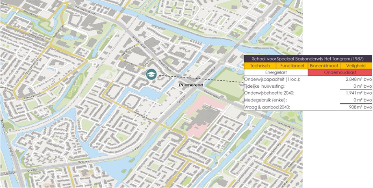The image size is (373, 188).
Task: Click the school graduation cap map marker
Action: coord(152,74)
